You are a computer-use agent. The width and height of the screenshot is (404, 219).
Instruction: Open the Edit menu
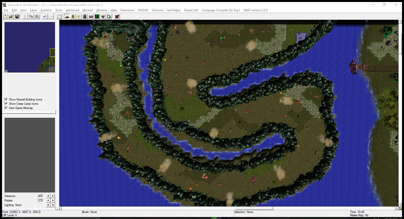pos(14,10)
